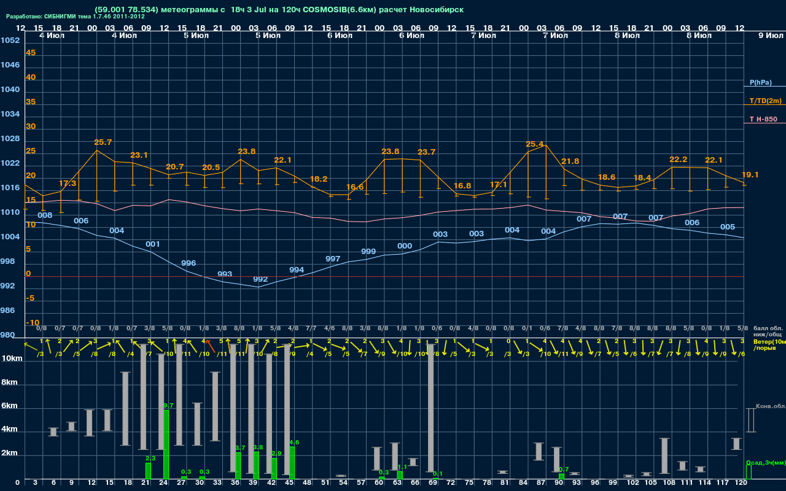This screenshot has width=786, height=491.
Task: Click the tall green precipitation bar labeled 9.7
Action: click(x=166, y=445)
